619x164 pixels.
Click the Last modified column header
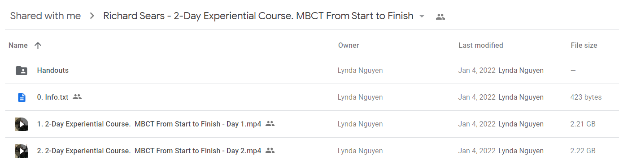pyautogui.click(x=481, y=45)
